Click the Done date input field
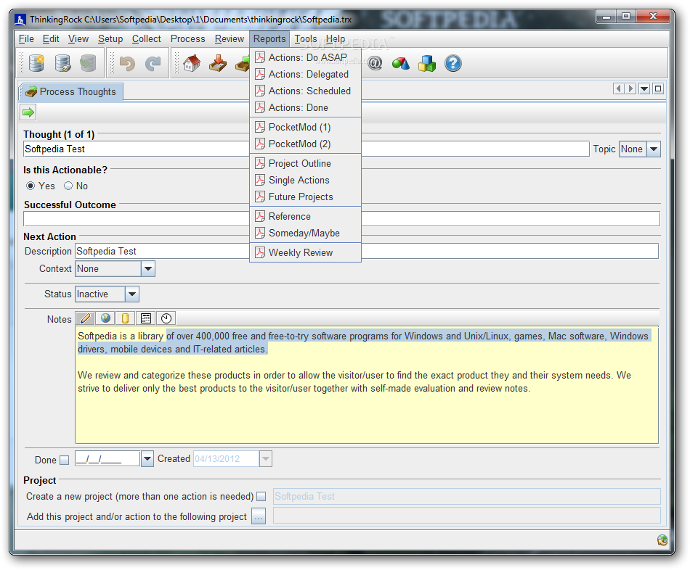 (x=107, y=459)
